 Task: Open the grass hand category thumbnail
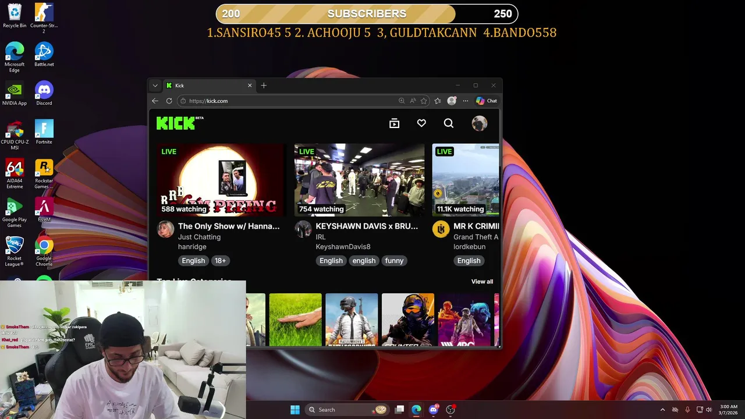tap(295, 319)
